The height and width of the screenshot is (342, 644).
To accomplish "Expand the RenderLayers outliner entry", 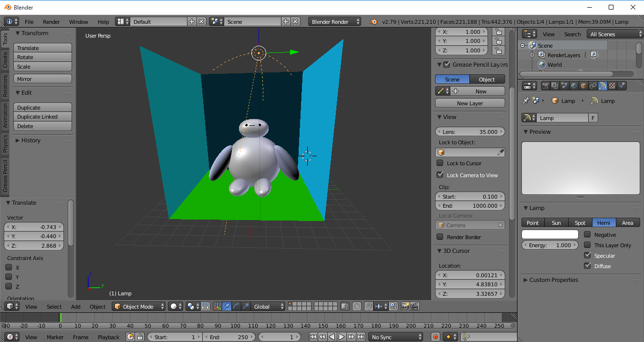I will pos(532,55).
